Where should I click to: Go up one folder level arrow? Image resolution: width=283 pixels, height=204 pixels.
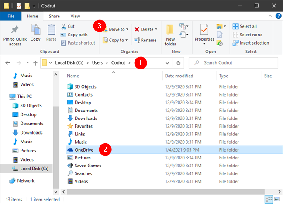click(x=35, y=63)
